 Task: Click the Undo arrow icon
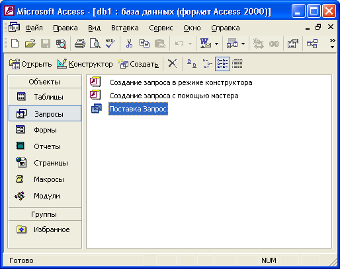179,44
